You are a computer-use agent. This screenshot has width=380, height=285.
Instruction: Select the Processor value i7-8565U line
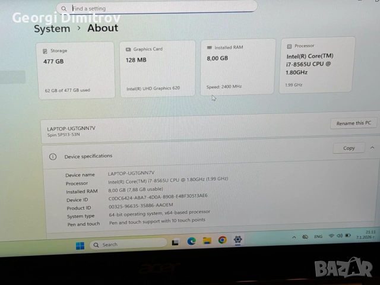tap(168, 180)
